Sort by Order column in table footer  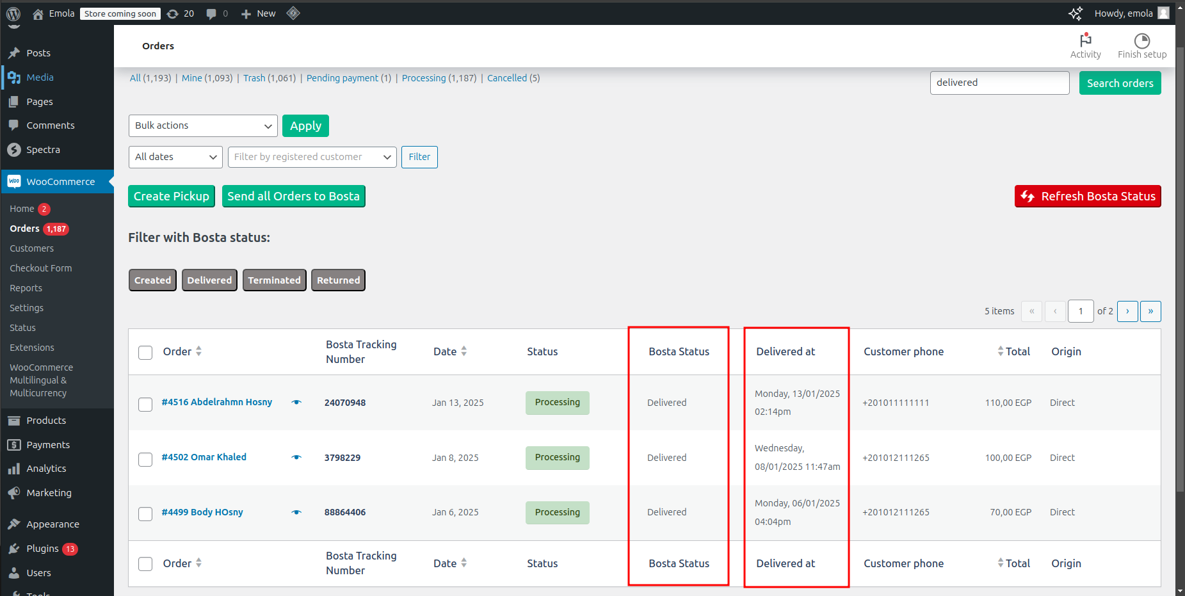[x=182, y=563]
